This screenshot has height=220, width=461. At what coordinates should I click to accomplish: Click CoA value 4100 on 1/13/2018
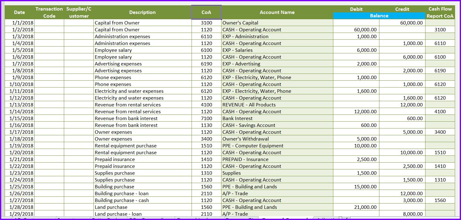click(x=207, y=105)
